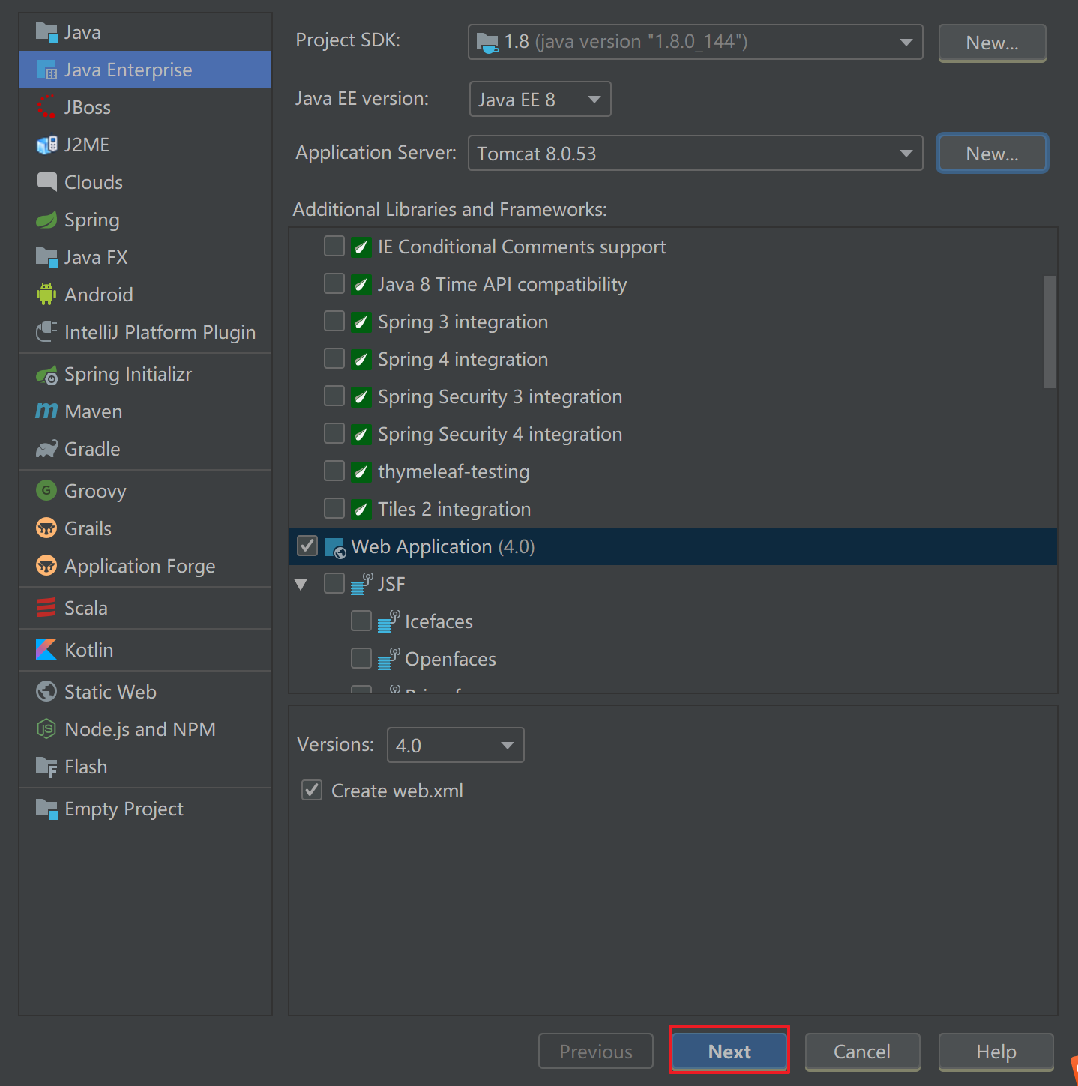Select the Maven project type
The image size is (1078, 1086).
pyautogui.click(x=145, y=411)
